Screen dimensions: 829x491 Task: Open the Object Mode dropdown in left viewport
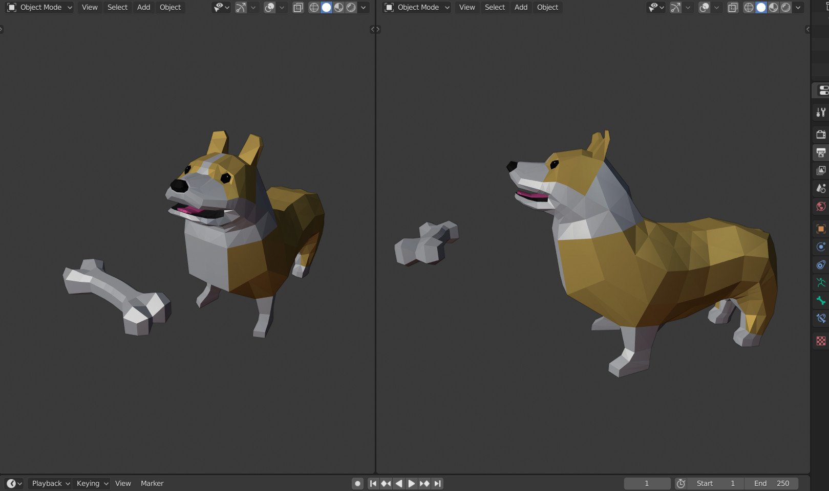38,7
